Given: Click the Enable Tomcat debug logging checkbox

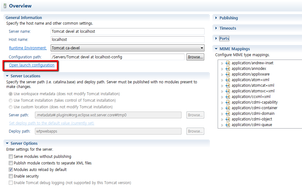Looking at the screenshot, I should pos(11,183).
